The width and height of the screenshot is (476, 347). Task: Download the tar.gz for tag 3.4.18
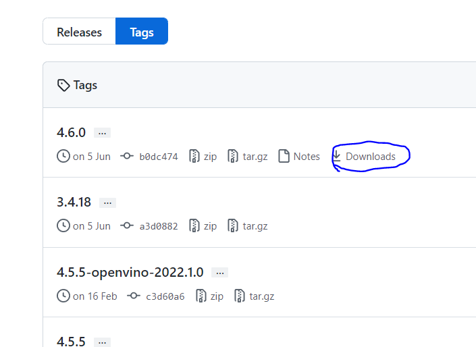(255, 226)
